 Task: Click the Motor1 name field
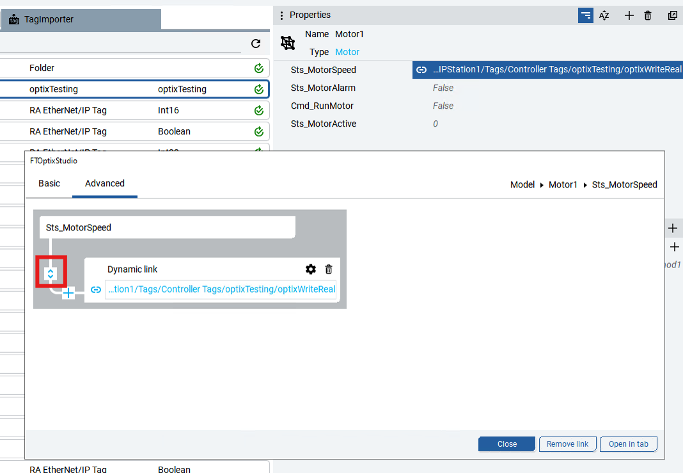[349, 34]
